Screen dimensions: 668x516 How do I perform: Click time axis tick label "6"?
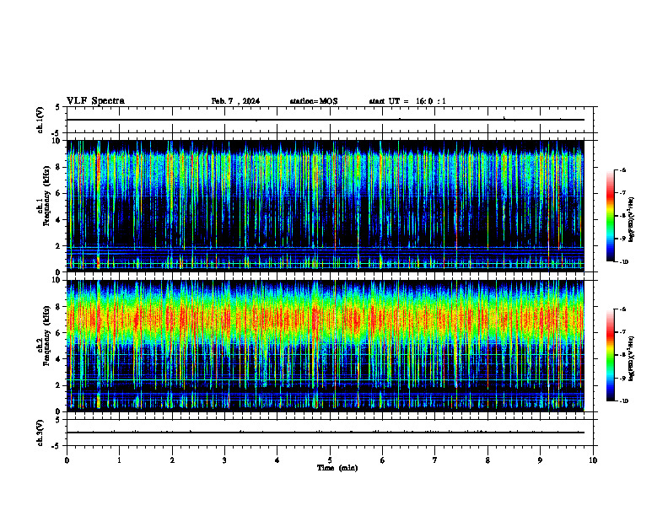382,460
